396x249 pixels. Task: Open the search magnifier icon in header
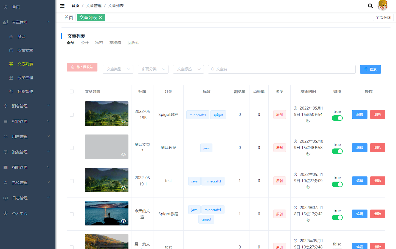coord(370,6)
